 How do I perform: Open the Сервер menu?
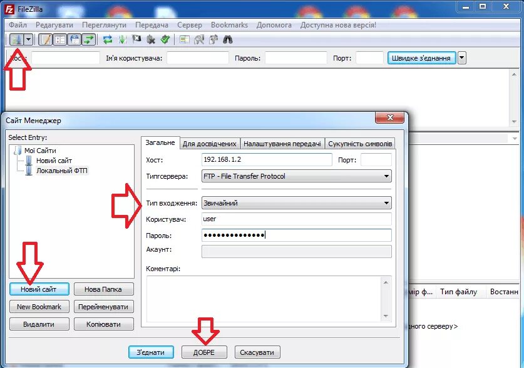(190, 25)
